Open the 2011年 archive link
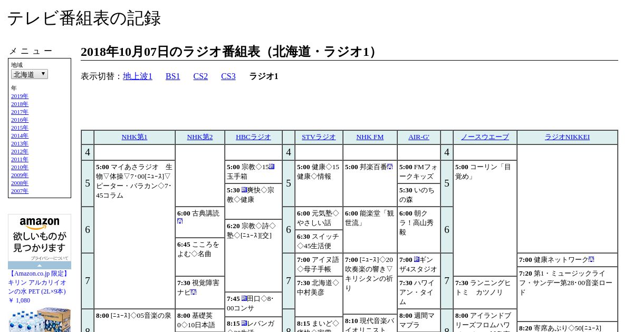Screen dimensions: 633x332 click(20, 159)
